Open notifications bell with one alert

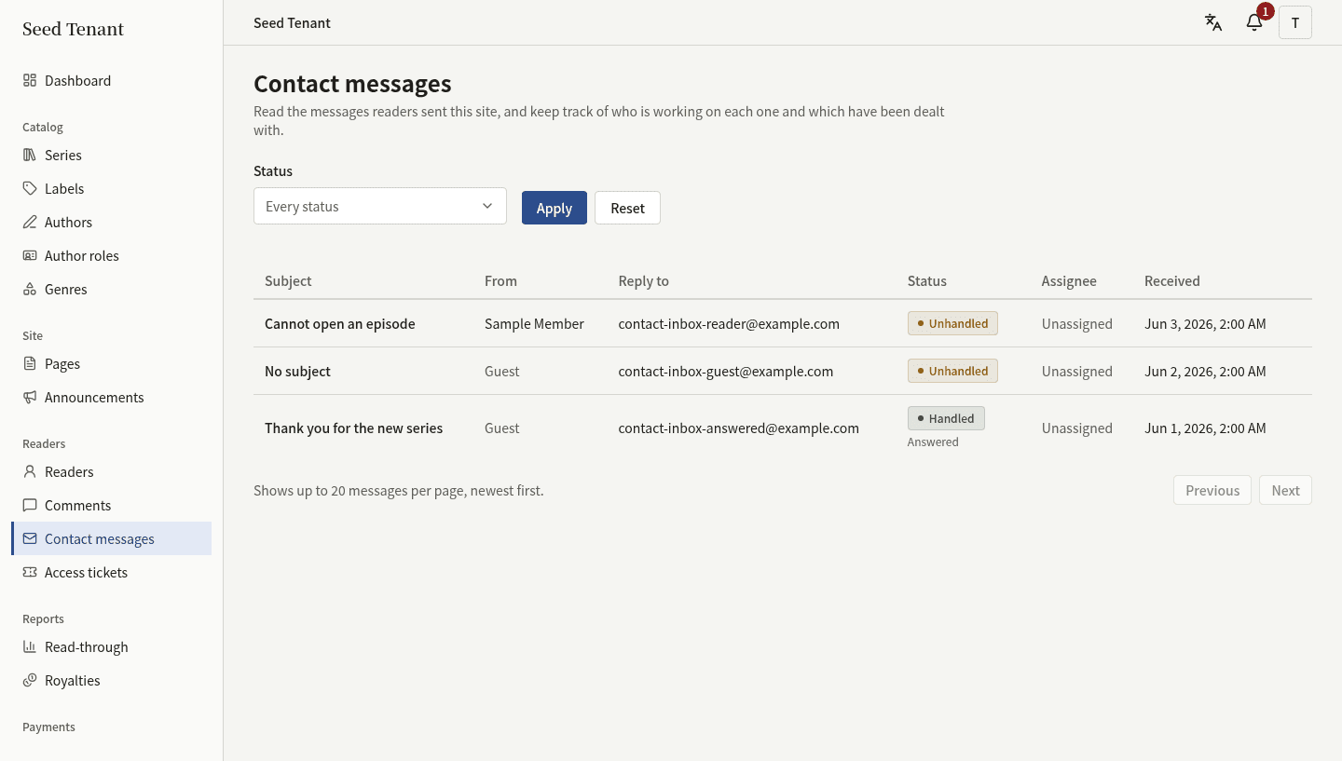point(1254,22)
